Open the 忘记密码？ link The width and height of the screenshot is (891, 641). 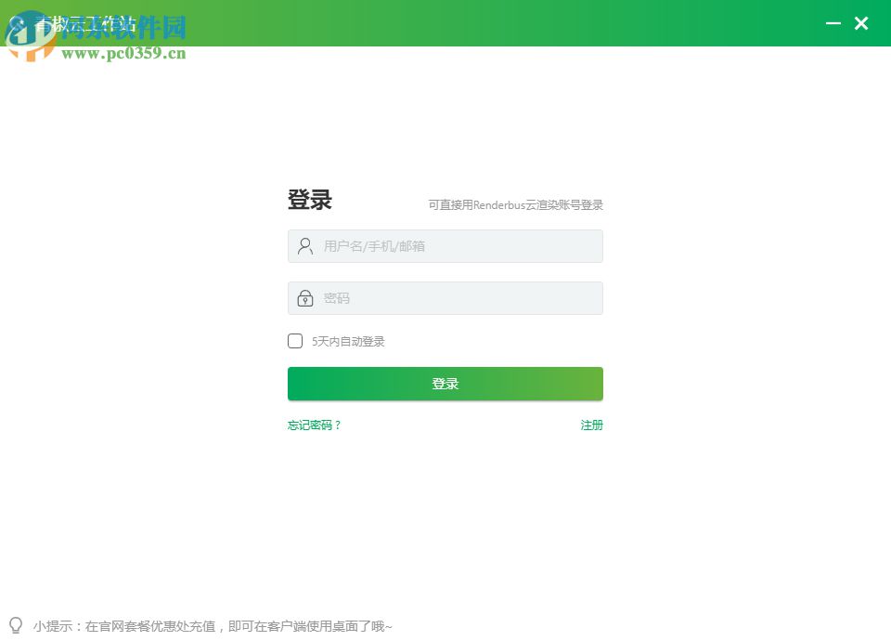pyautogui.click(x=314, y=425)
